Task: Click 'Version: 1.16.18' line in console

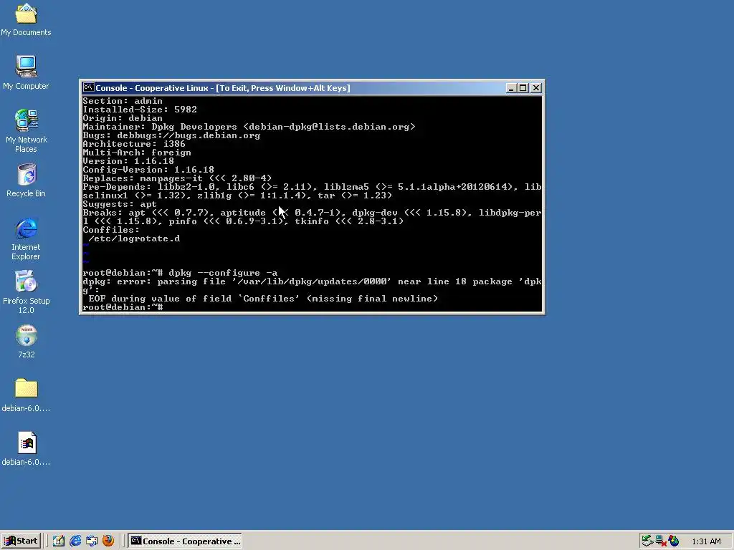Action: pyautogui.click(x=128, y=161)
